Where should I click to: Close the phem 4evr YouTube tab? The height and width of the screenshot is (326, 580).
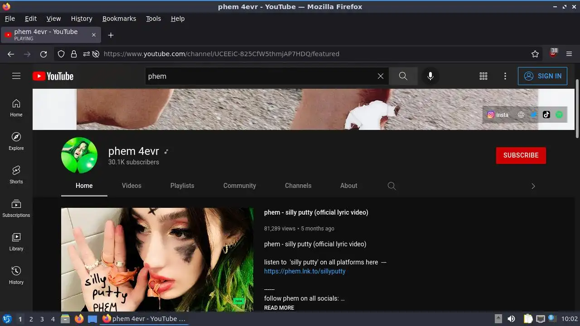click(94, 35)
